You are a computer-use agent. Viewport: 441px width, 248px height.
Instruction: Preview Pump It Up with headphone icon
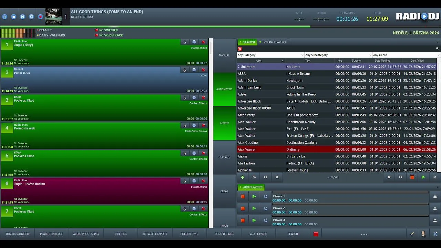pos(185,70)
